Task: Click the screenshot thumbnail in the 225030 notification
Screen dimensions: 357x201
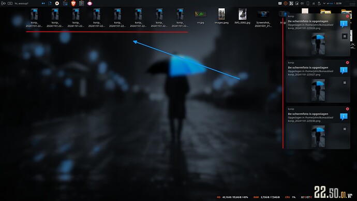Action: (318, 136)
